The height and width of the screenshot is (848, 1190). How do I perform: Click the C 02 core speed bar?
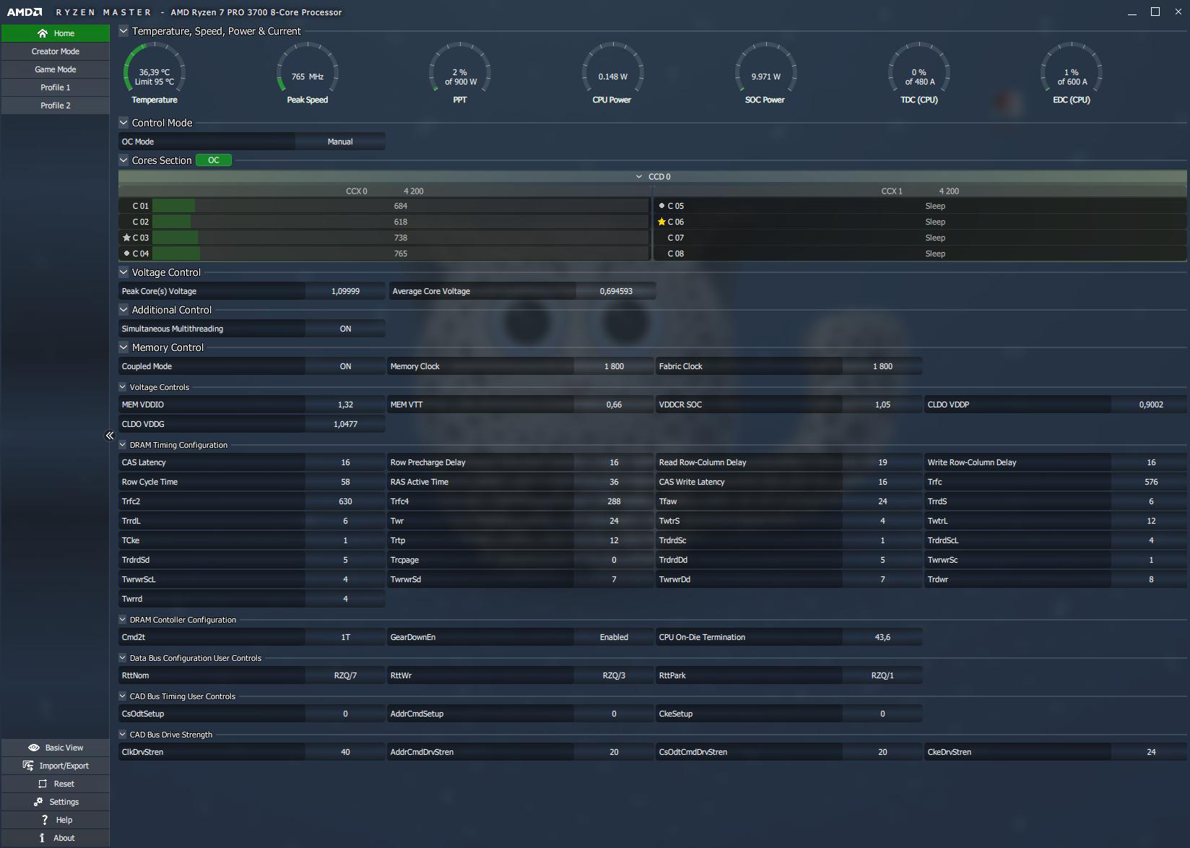401,222
